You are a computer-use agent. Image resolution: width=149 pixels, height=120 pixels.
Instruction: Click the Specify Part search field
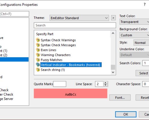click(75, 25)
